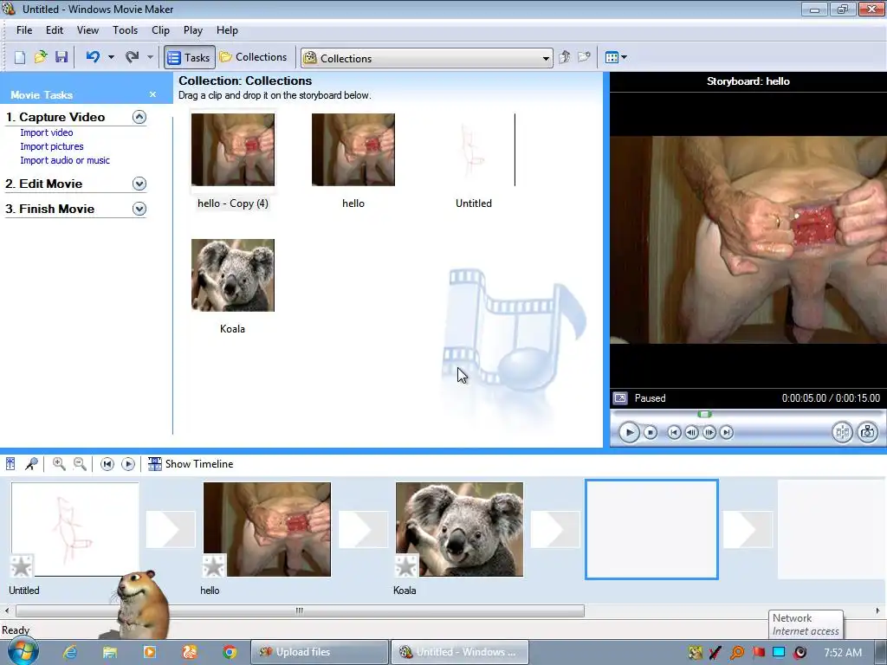
Task: Switch preview monitor to full screen
Action: (620, 398)
